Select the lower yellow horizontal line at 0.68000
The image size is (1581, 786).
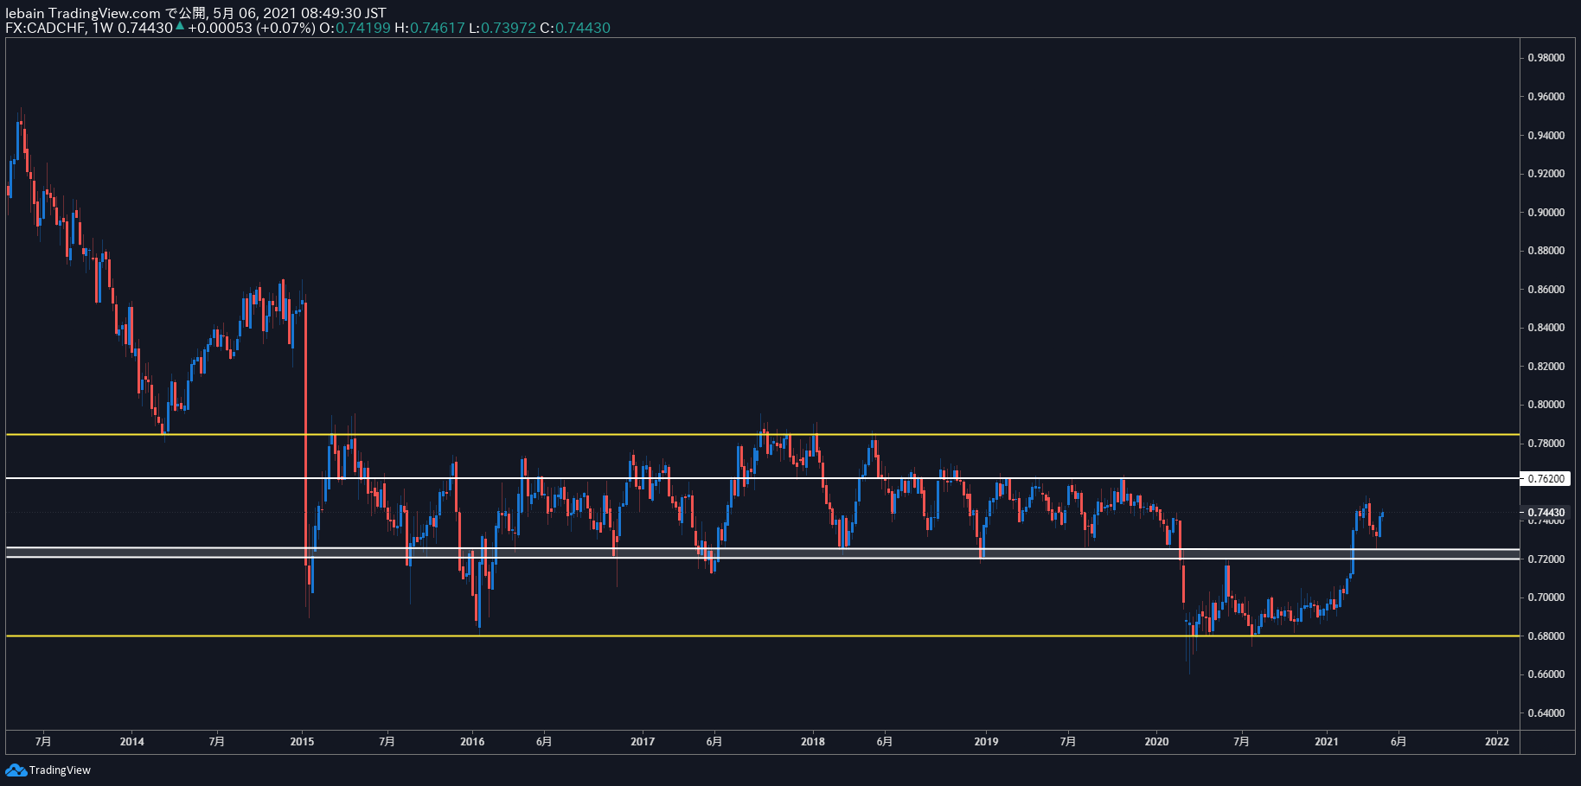pos(761,636)
